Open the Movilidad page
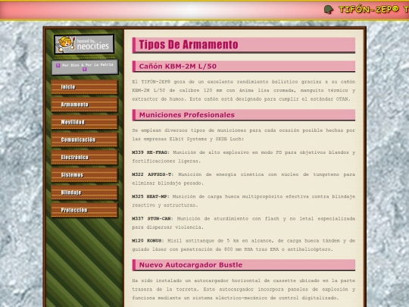 click(x=84, y=122)
